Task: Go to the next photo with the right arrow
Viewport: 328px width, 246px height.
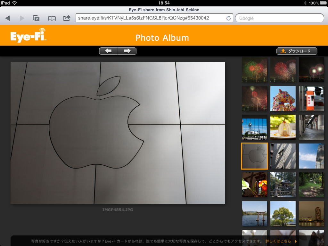Action: pos(127,51)
